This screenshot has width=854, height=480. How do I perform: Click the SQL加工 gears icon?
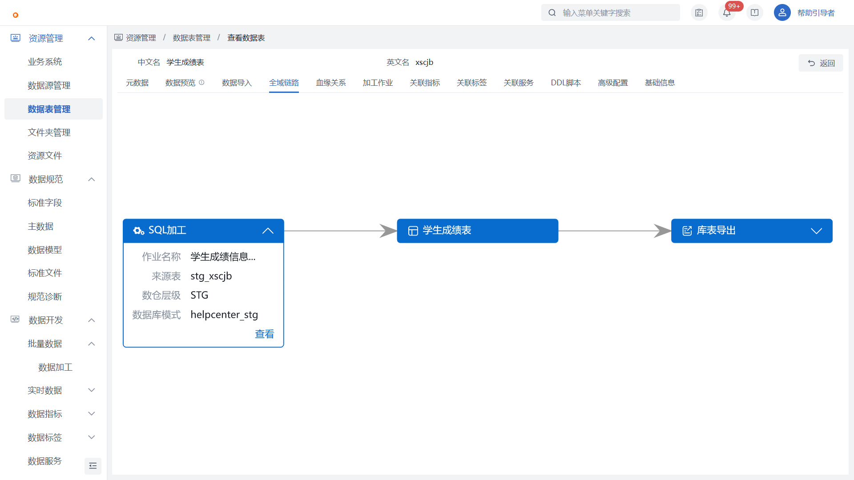(x=139, y=231)
